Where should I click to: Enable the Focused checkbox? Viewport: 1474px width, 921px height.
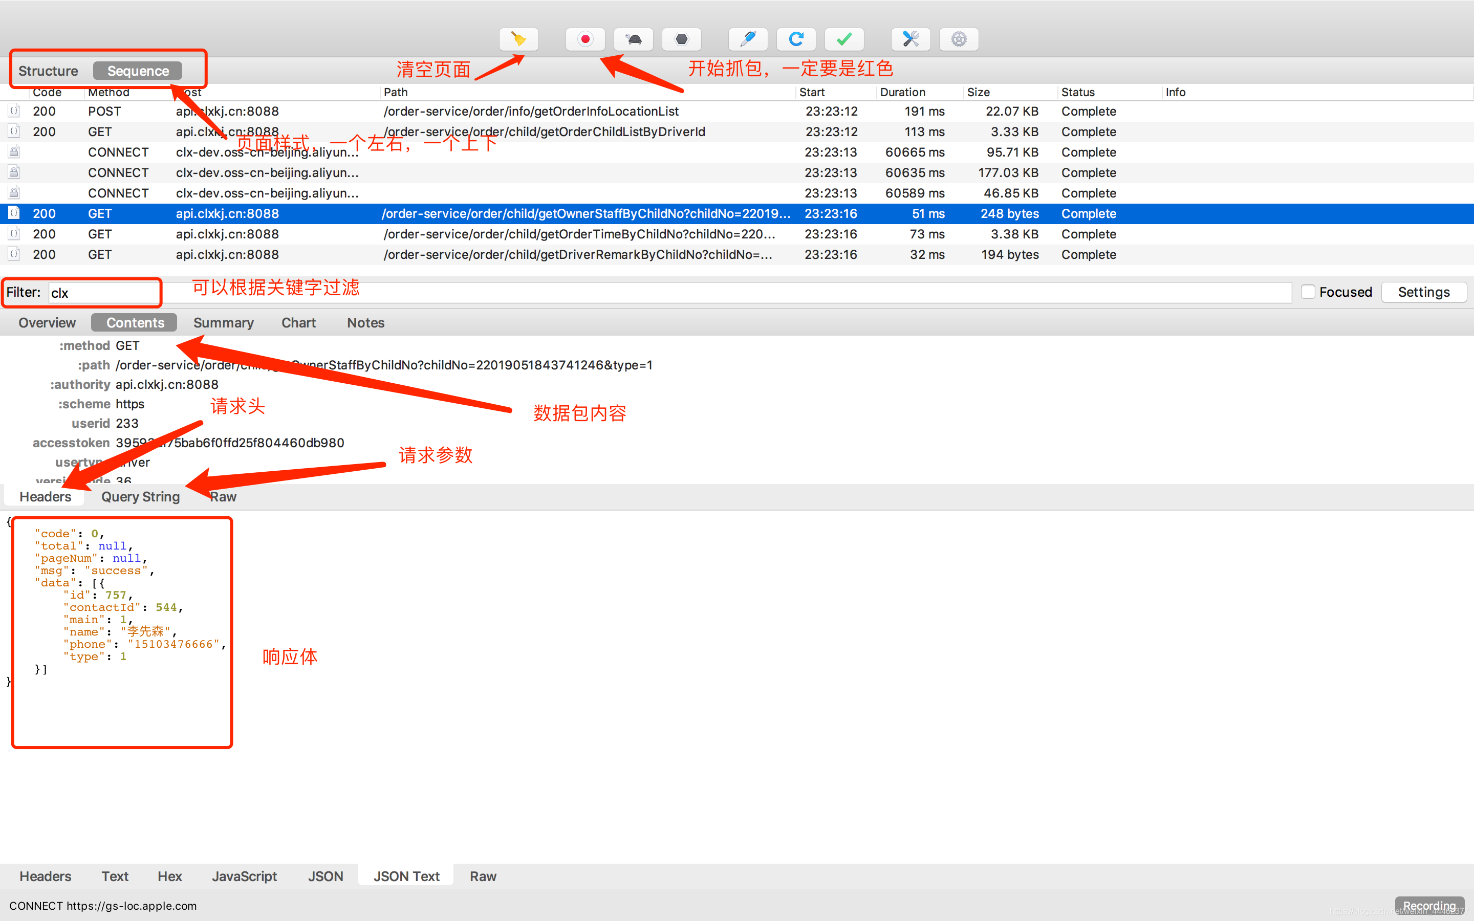pos(1307,292)
